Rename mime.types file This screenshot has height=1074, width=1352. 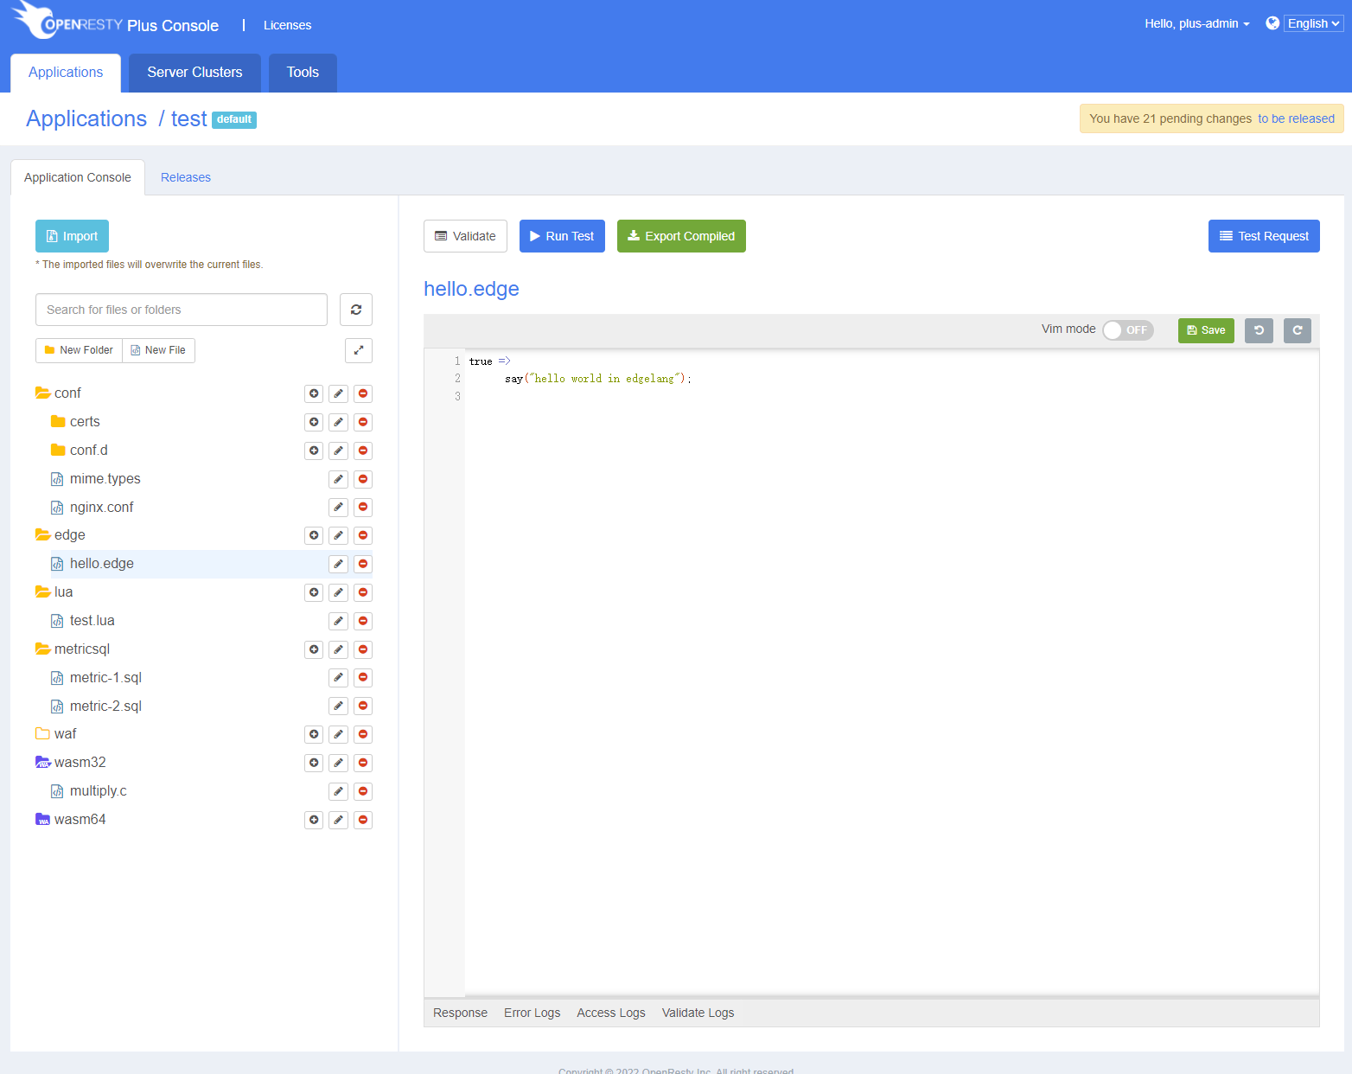pos(339,479)
